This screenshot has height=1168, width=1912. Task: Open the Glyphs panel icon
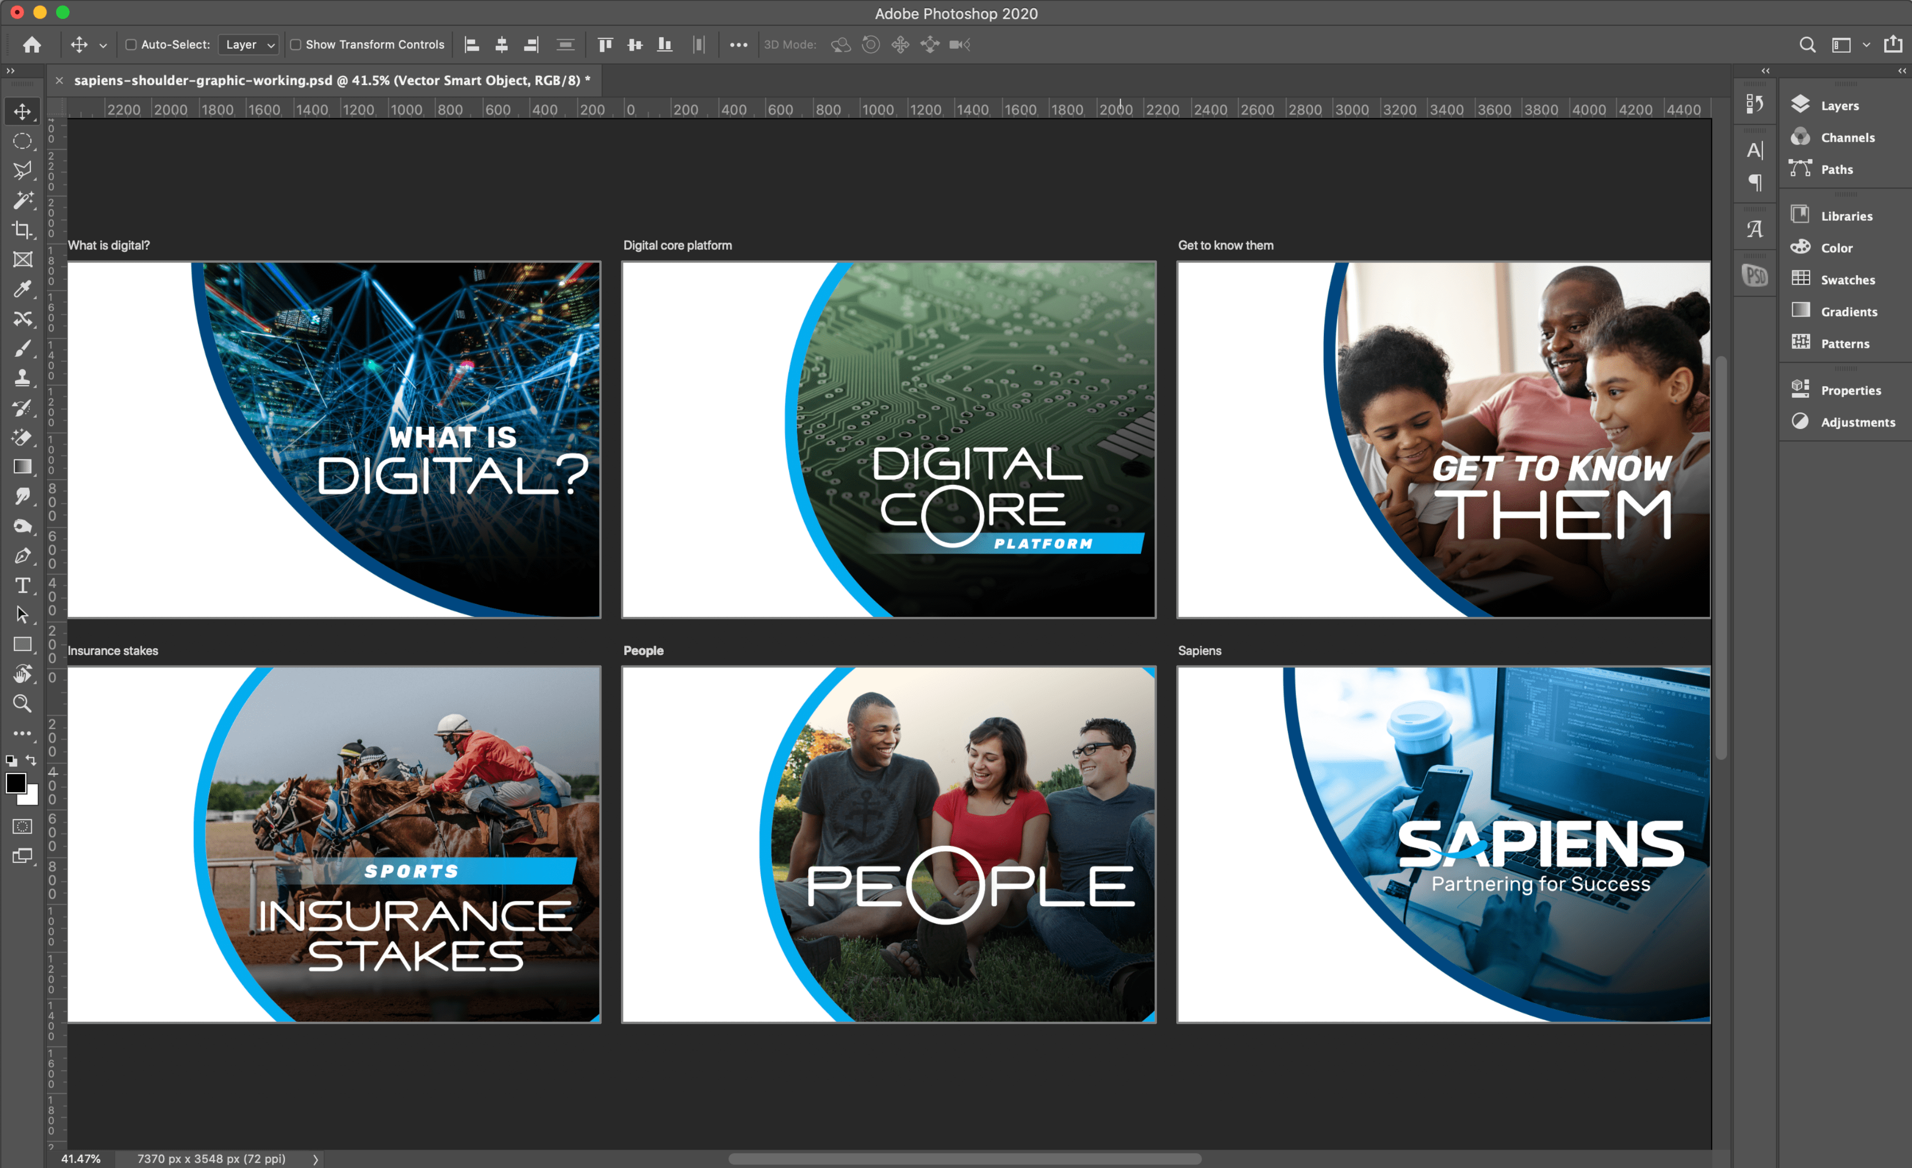(1755, 229)
